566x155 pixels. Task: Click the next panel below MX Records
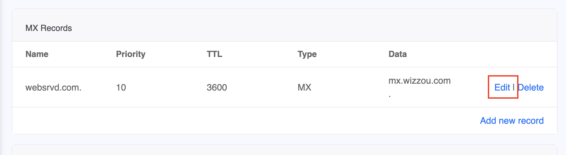tap(284, 150)
